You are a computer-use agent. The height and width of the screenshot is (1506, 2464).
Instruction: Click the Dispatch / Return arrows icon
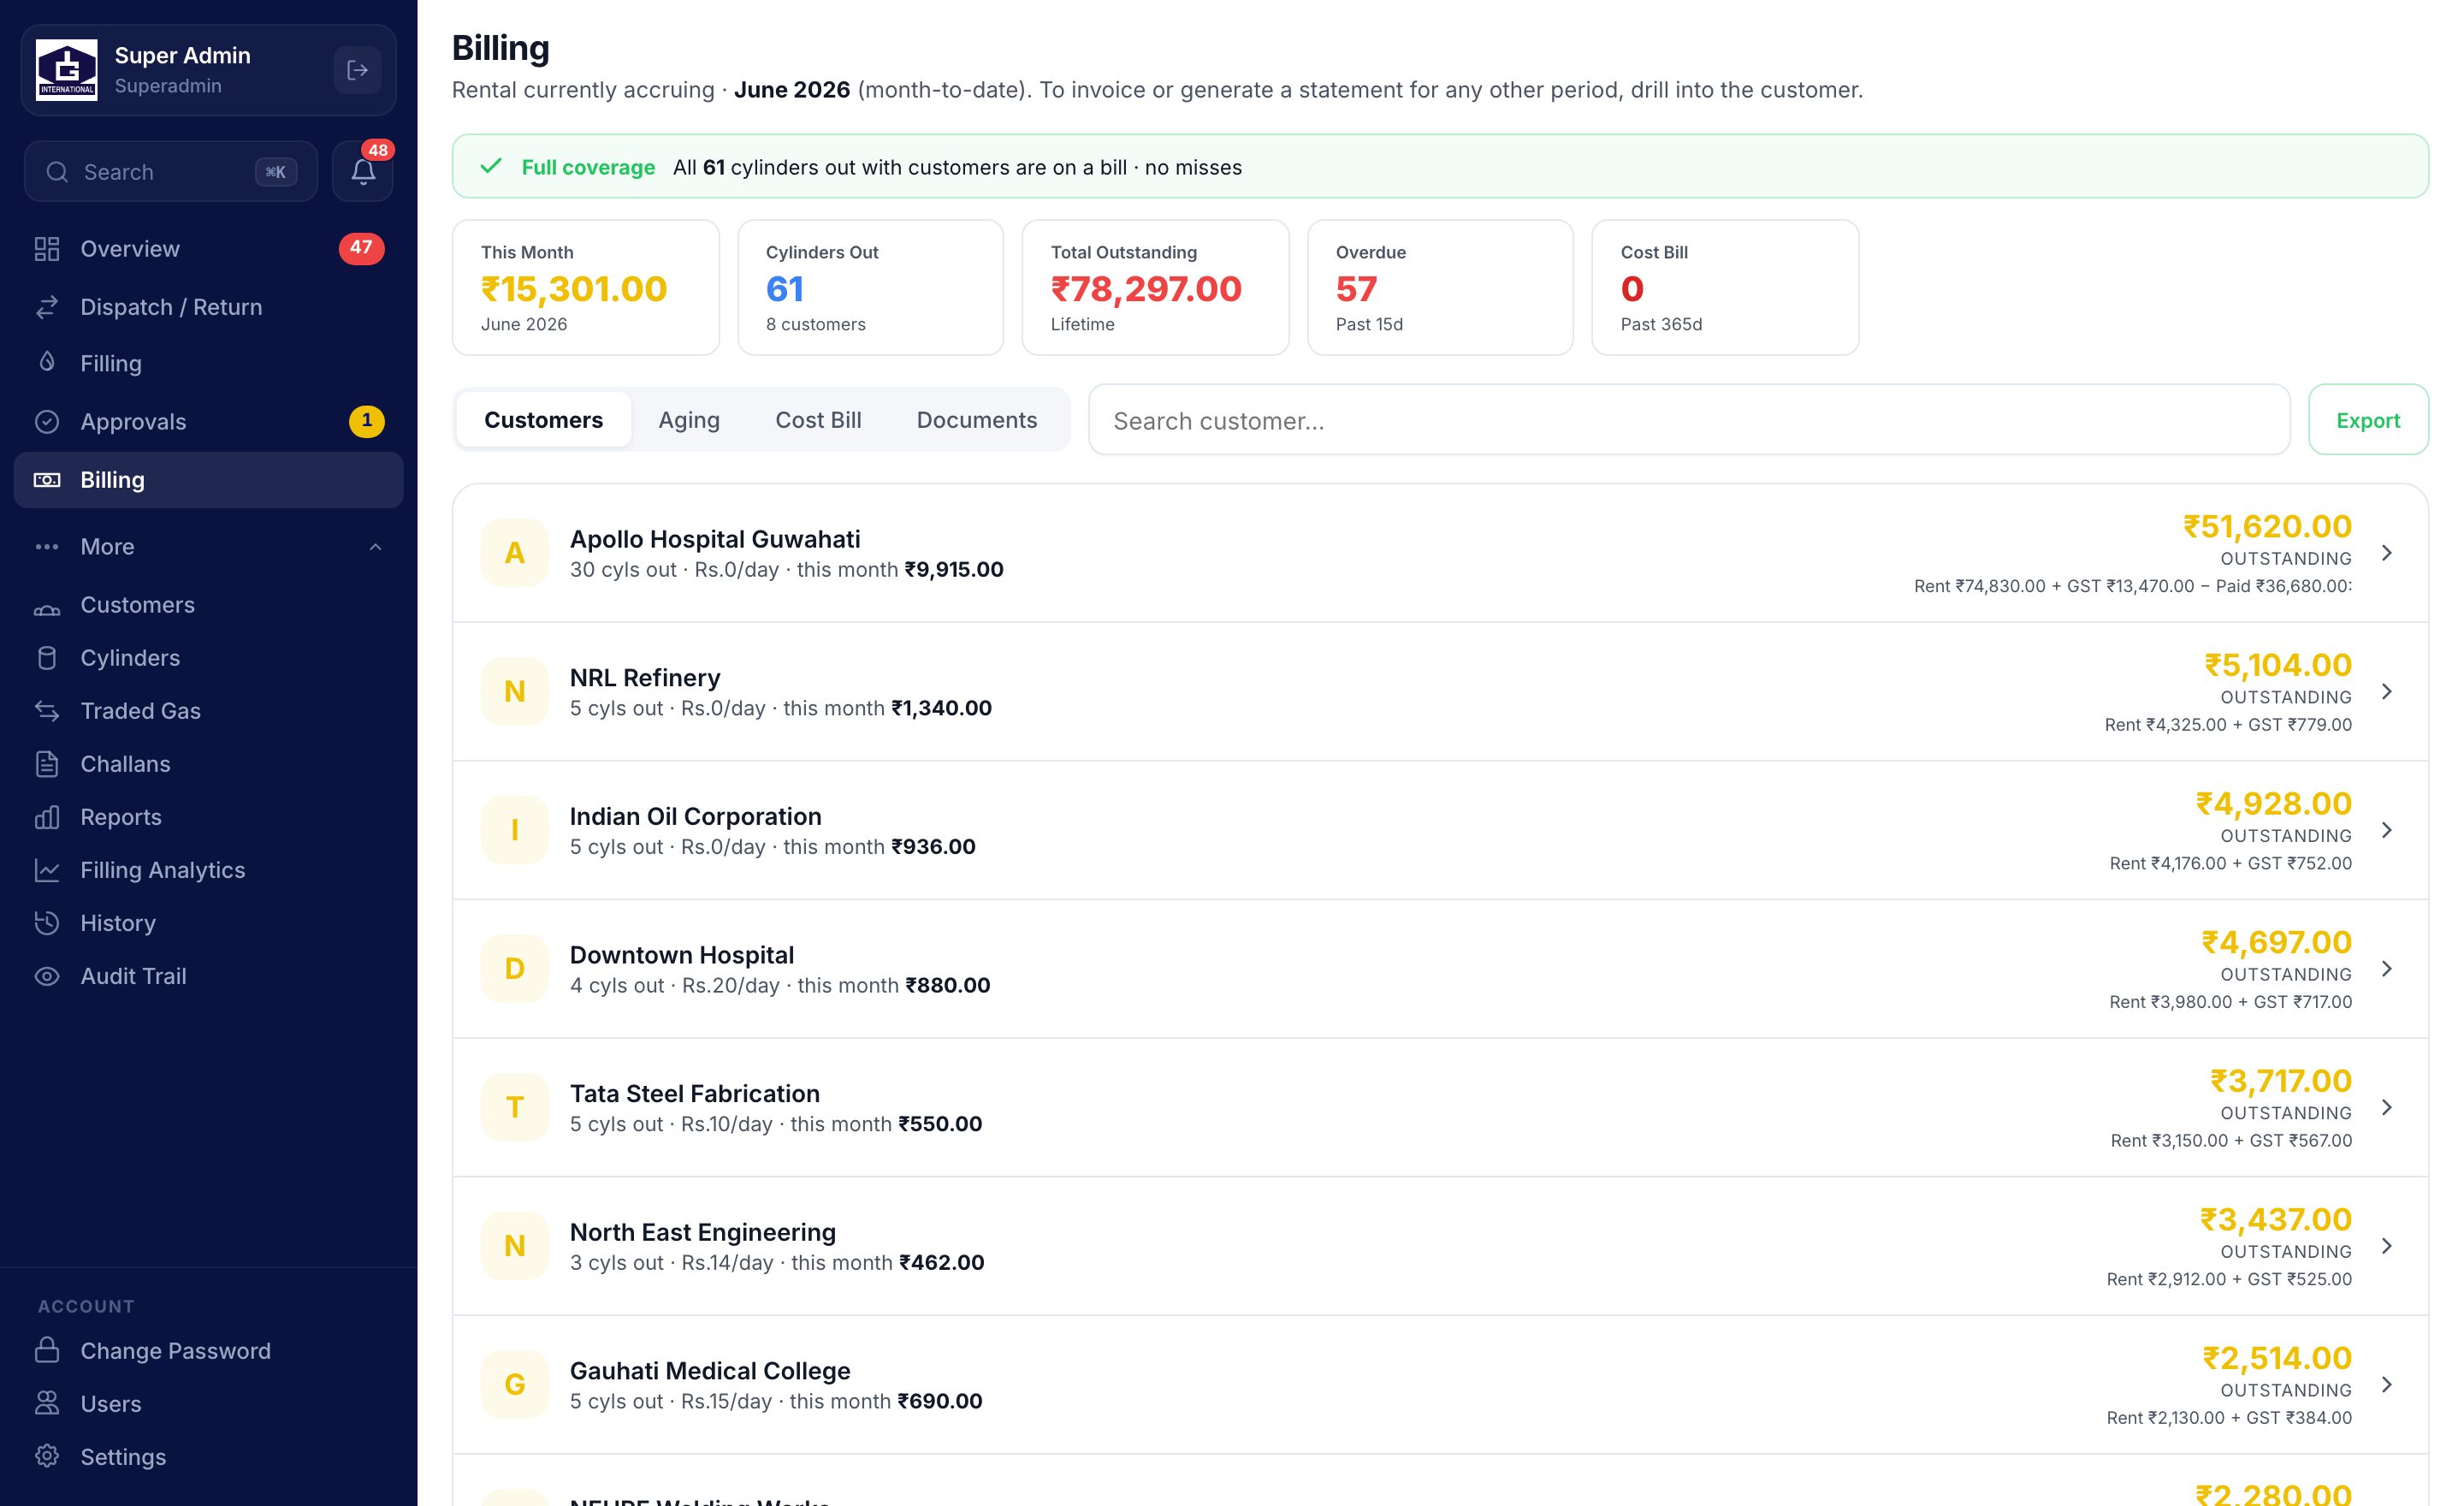click(x=47, y=307)
